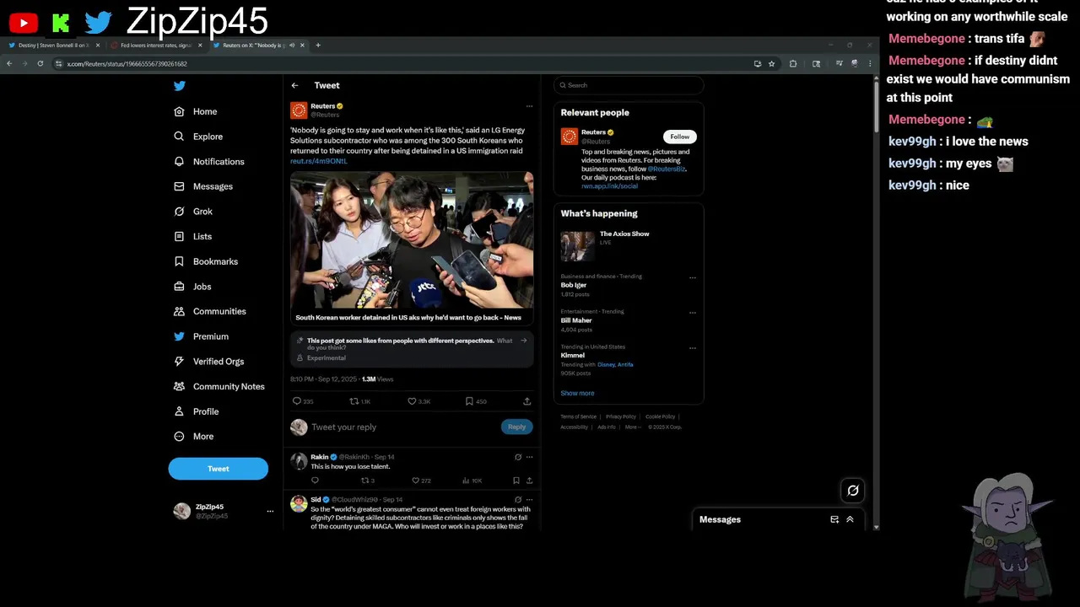
Task: Open the Reuters post options menu
Action: pos(529,106)
